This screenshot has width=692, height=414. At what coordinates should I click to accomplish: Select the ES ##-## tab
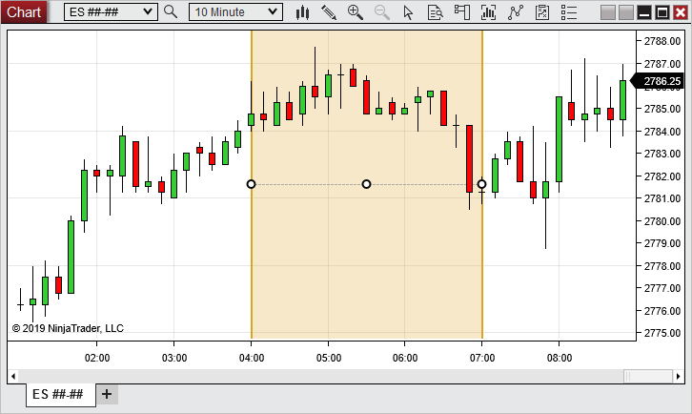coord(59,394)
